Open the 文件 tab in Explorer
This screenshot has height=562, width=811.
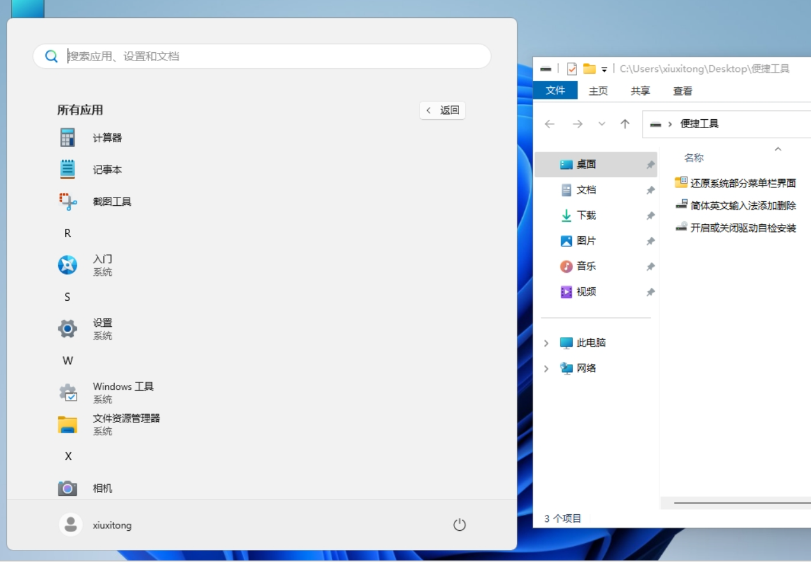point(555,90)
